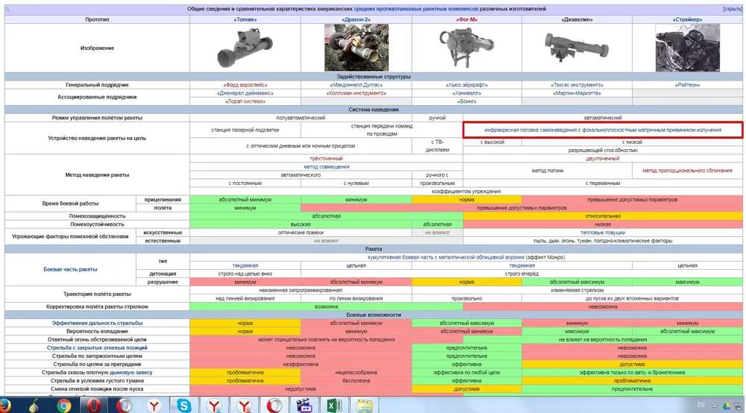
Task: Launch Google Chrome from the taskbar
Action: (63, 406)
